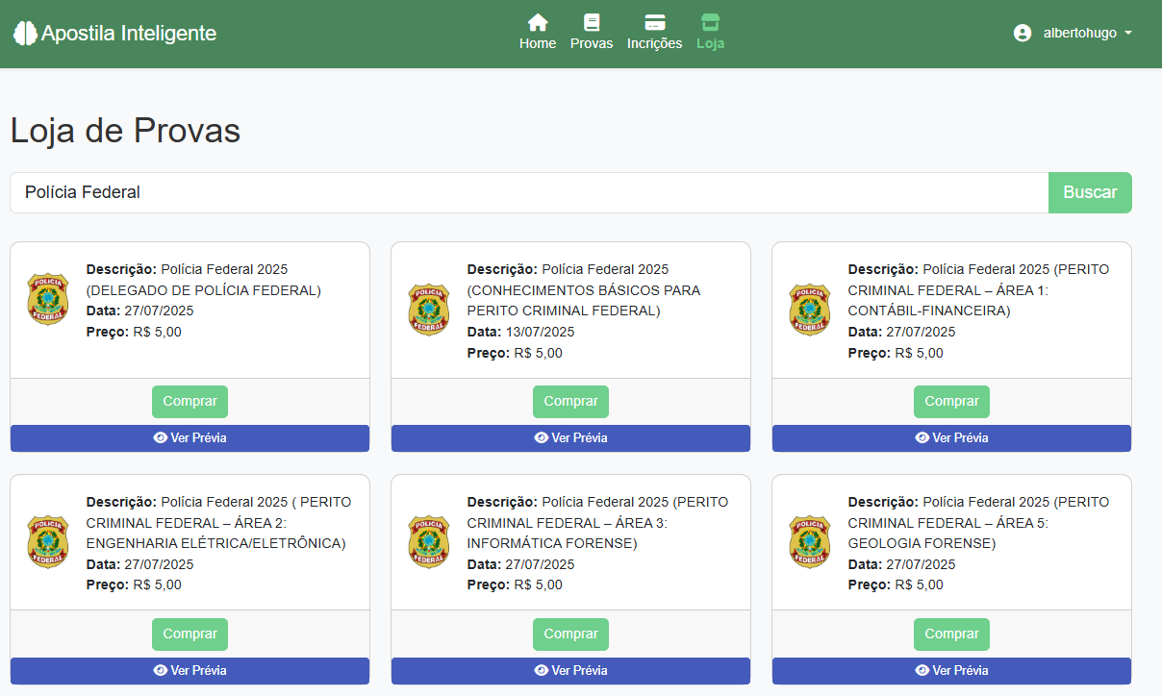The width and height of the screenshot is (1162, 696).
Task: Open the Provas book icon
Action: point(592,22)
